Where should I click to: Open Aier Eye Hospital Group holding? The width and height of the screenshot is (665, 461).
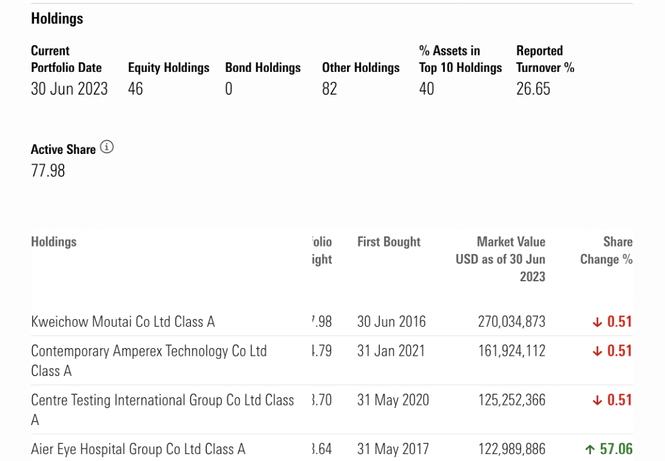[x=138, y=450]
